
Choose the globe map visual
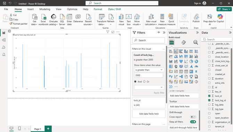176,66
